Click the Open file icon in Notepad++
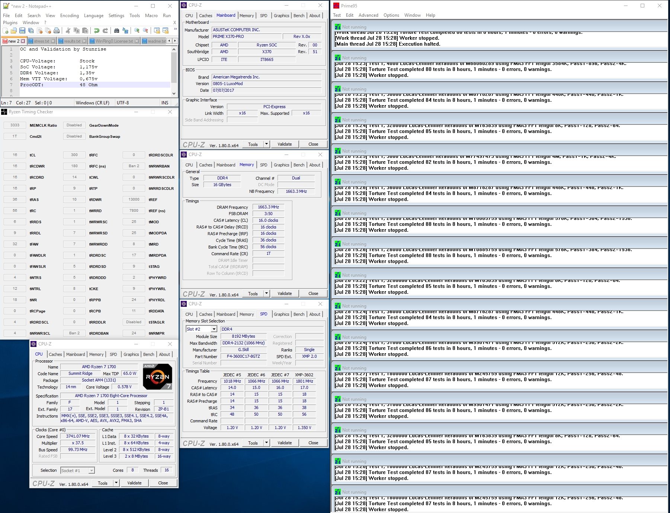Image resolution: width=670 pixels, height=513 pixels. click(14, 30)
